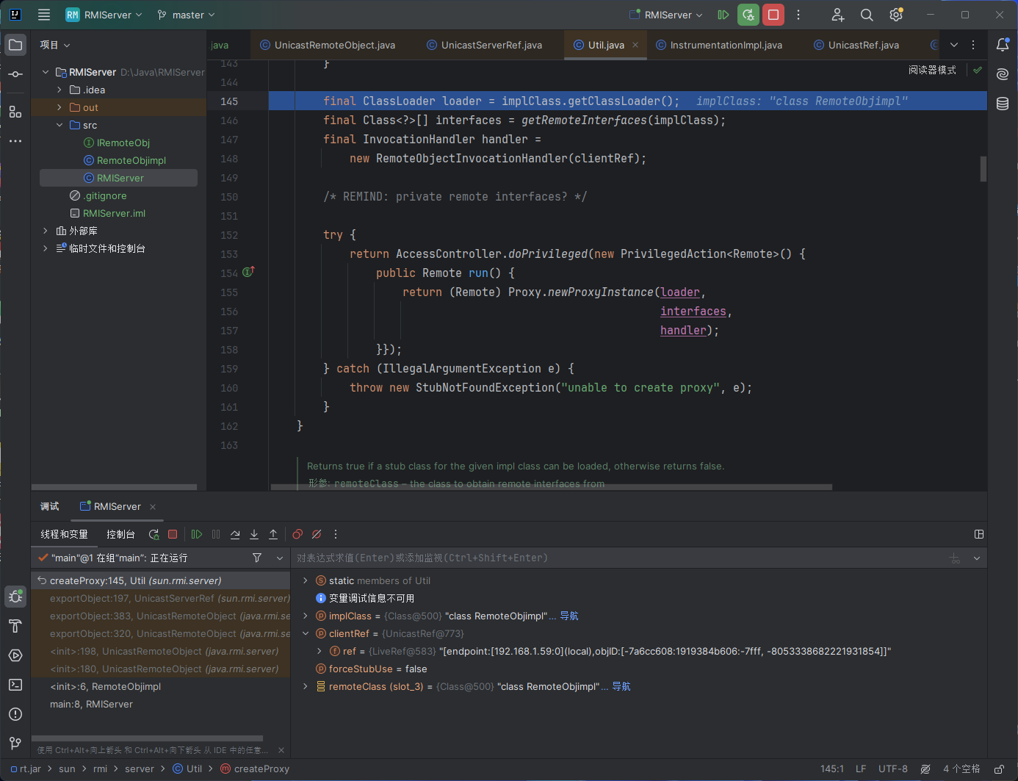Open the Database tool window icon

coord(1003,104)
